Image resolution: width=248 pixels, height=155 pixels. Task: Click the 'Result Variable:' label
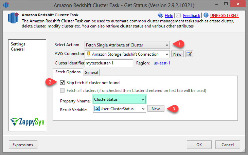pyautogui.click(x=74, y=110)
